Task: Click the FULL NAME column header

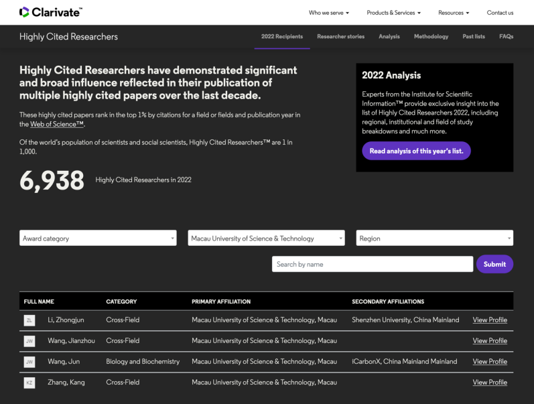Action: coord(39,301)
